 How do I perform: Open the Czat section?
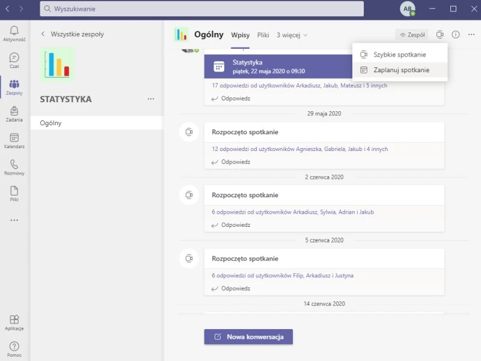tap(14, 60)
